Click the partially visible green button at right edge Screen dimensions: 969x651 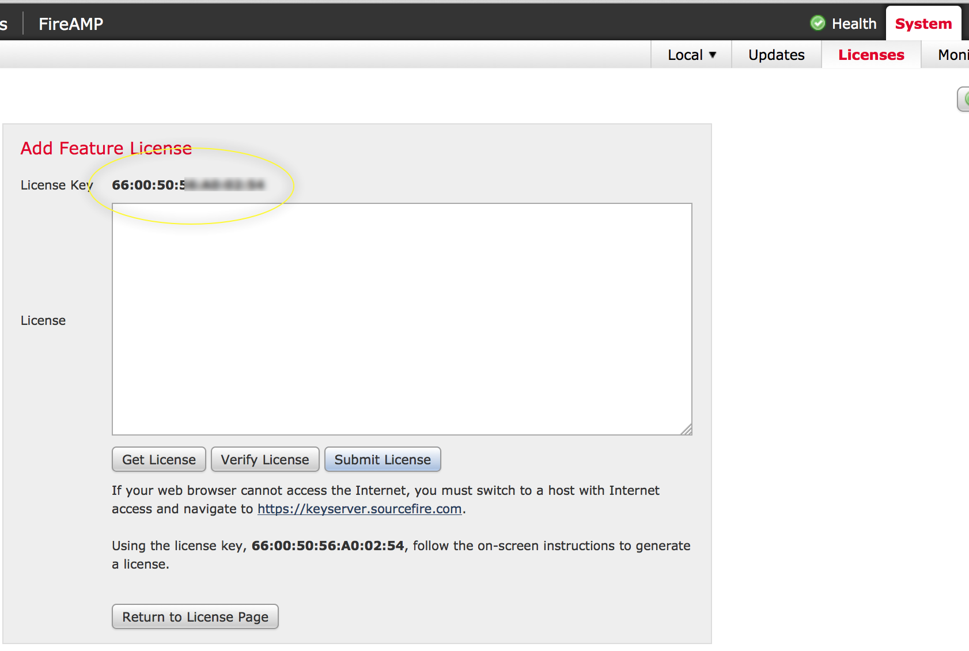(963, 99)
